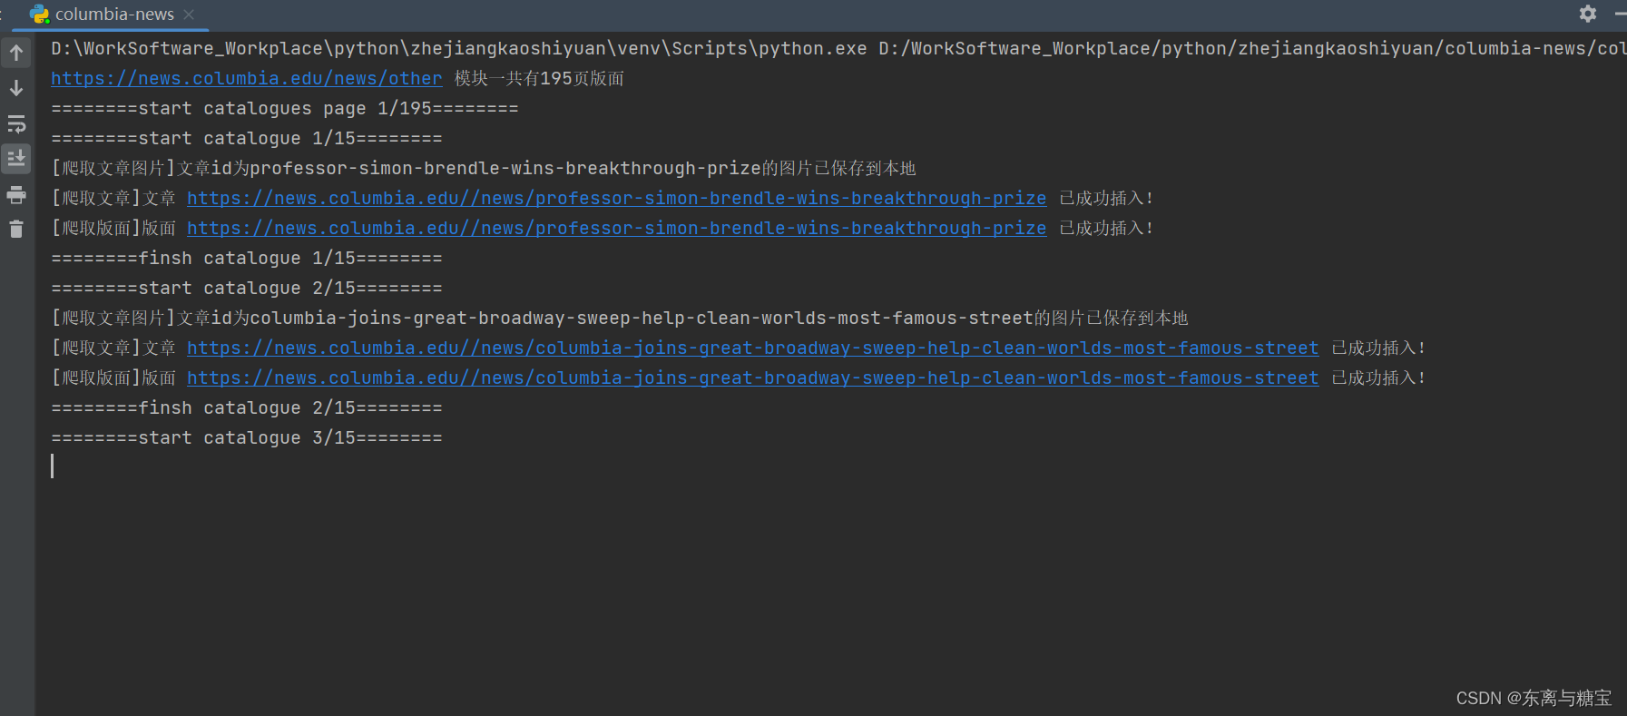The width and height of the screenshot is (1627, 716).
Task: Click line 'finsh catalogue 1/15'
Action: pos(247,259)
